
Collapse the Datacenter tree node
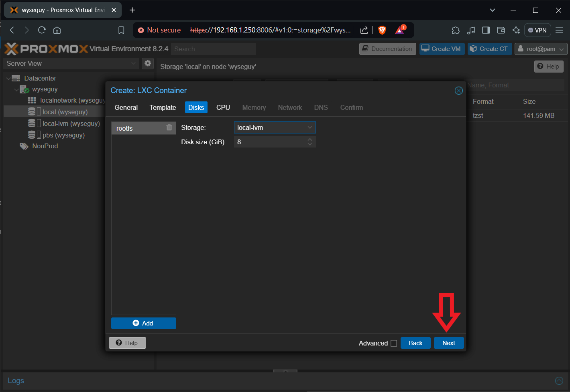(x=8, y=78)
